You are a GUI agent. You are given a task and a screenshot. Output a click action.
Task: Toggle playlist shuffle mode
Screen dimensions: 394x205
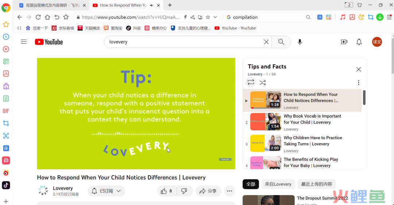click(263, 83)
